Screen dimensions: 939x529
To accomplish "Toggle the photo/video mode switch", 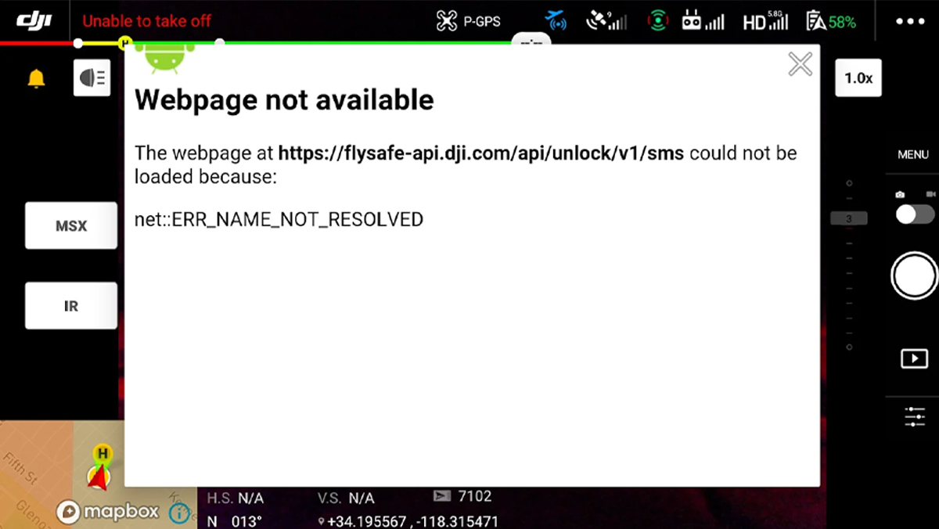I will point(915,214).
